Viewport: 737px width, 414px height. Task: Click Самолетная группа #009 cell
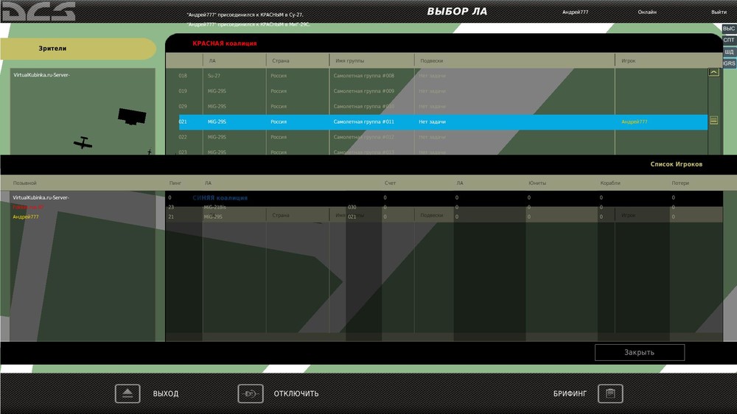(x=364, y=91)
